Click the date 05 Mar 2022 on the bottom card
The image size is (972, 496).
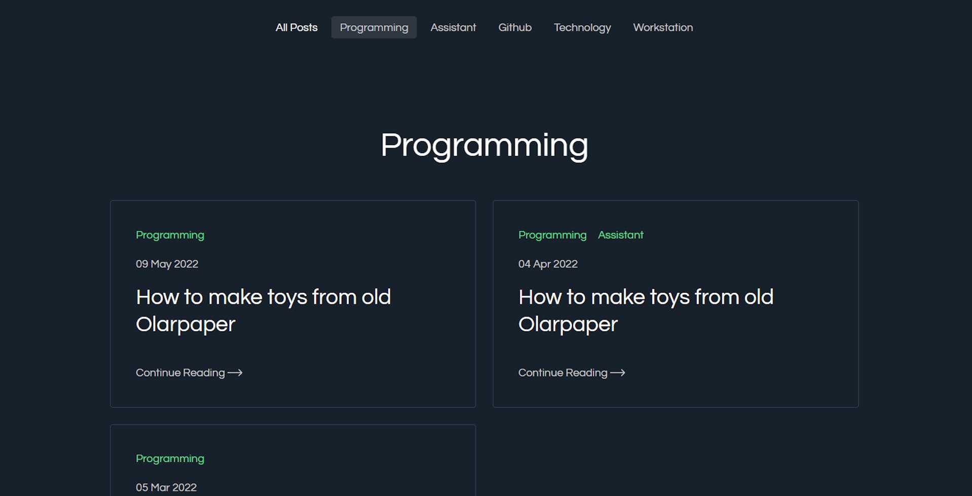166,487
